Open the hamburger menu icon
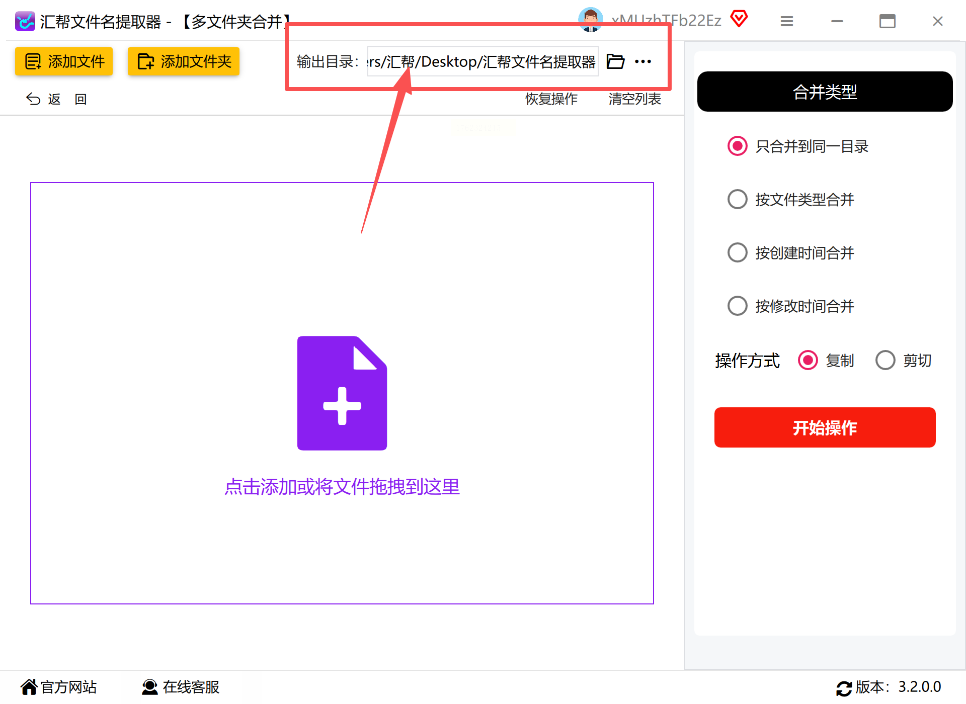The image size is (966, 704). 787,21
